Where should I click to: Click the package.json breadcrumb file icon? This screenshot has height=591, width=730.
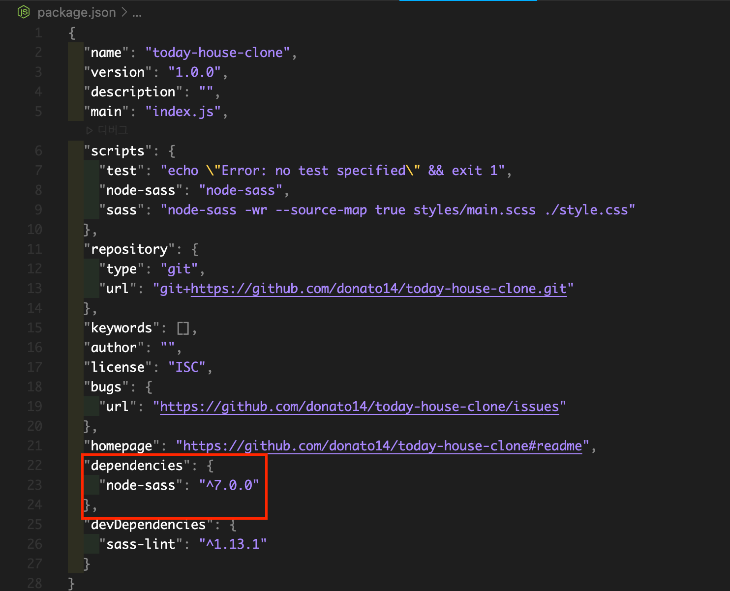[24, 12]
